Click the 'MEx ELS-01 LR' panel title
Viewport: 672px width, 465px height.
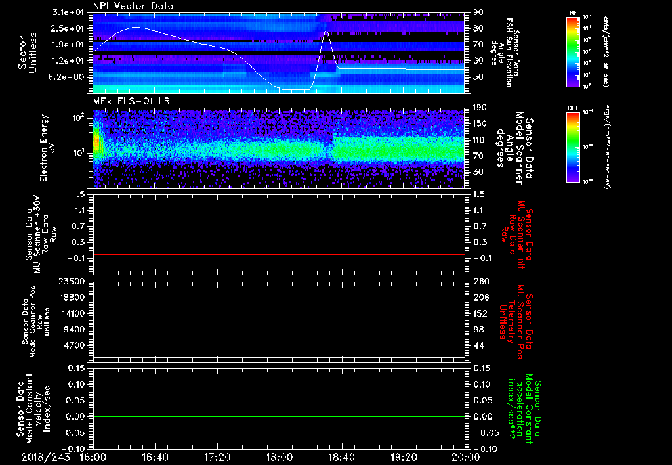point(131,101)
